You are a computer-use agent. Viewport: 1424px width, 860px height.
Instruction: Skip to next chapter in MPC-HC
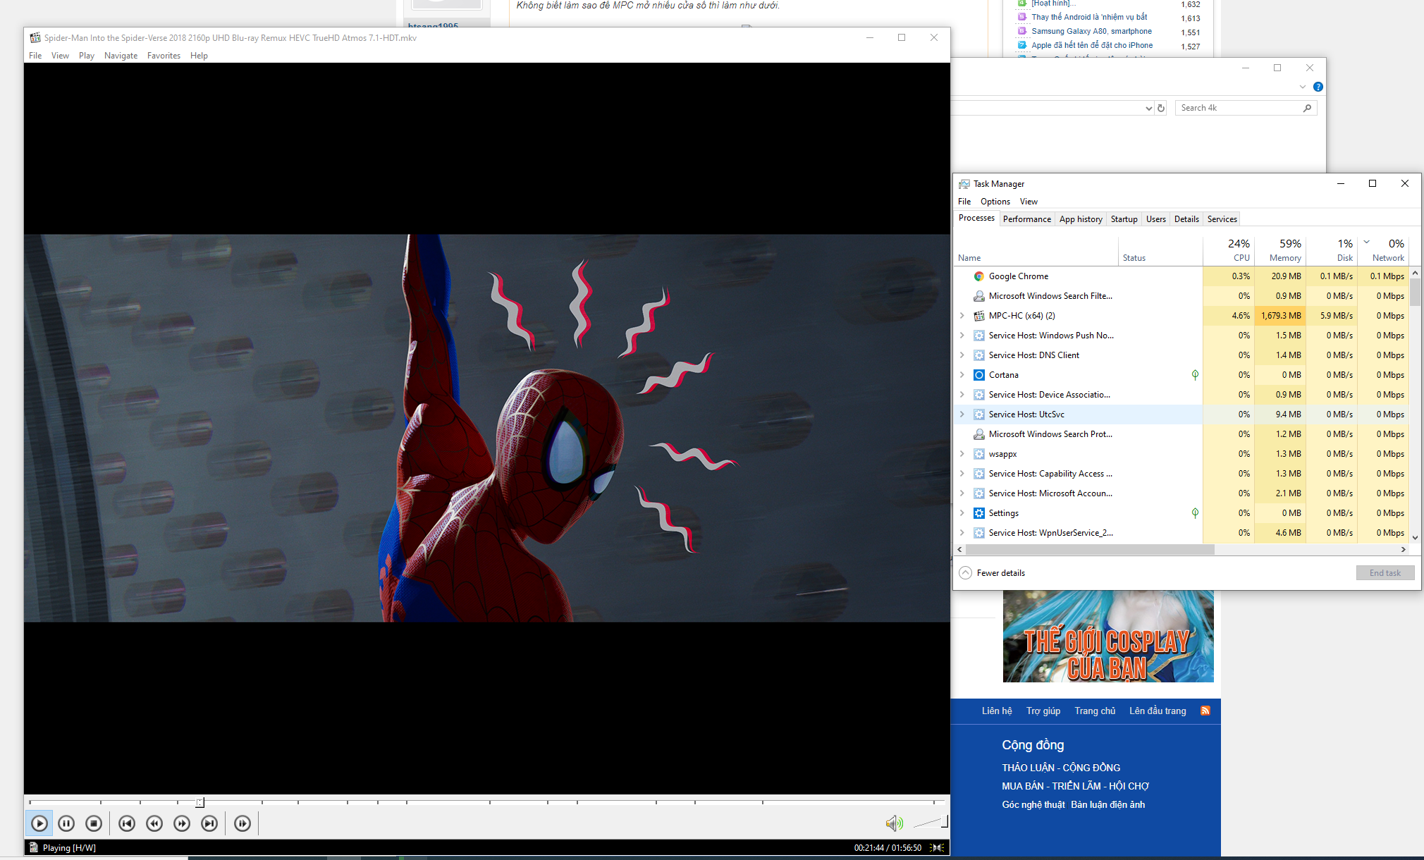209,823
